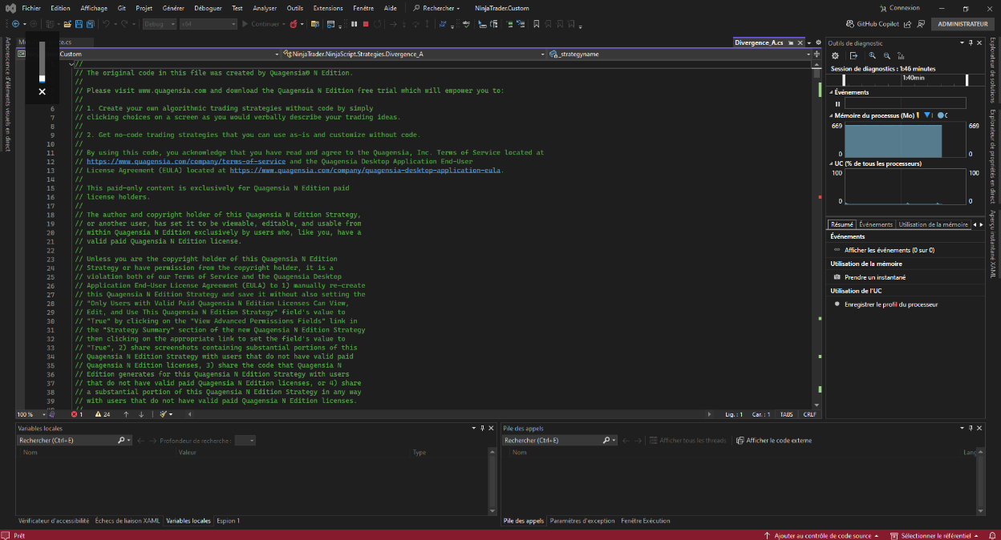This screenshot has height=540, width=1001.
Task: Open the quagensia.com terms-of-service link
Action: point(185,161)
